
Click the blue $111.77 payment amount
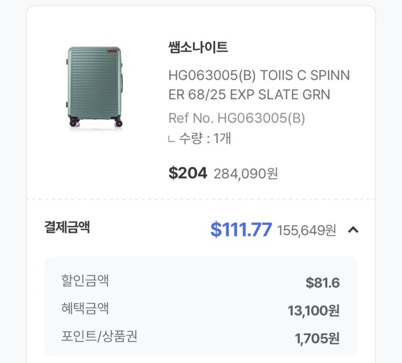click(241, 230)
